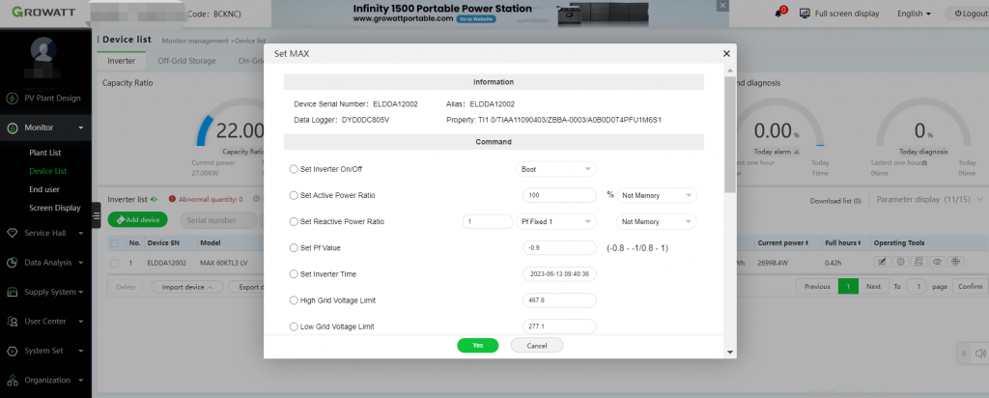
Task: Click the Full screen display monitor icon
Action: click(805, 14)
